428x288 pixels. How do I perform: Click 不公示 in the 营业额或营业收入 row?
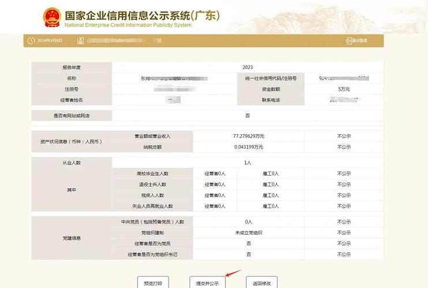(x=344, y=136)
